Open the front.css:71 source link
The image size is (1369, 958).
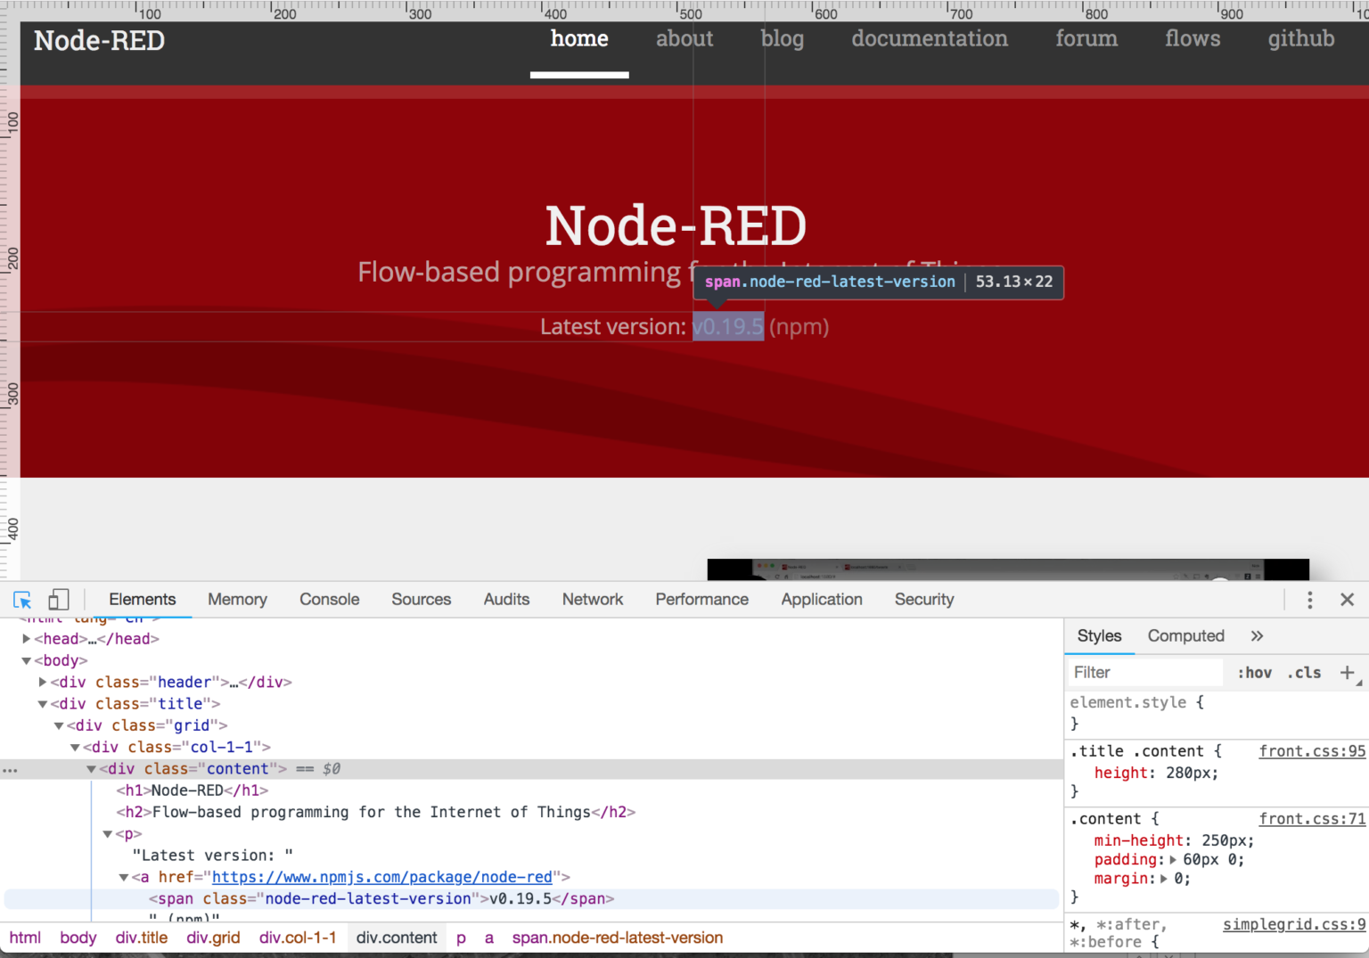1312,818
